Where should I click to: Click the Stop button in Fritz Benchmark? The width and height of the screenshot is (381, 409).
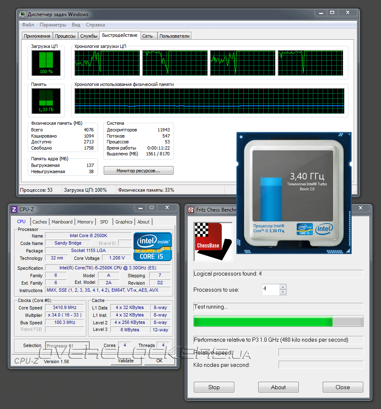point(214,387)
